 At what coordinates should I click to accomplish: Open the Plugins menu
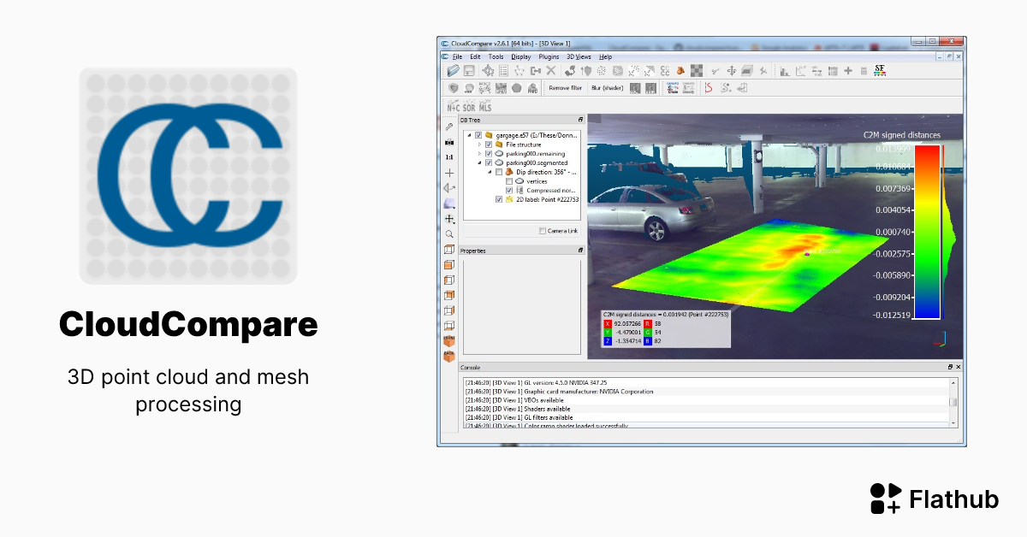click(x=547, y=56)
